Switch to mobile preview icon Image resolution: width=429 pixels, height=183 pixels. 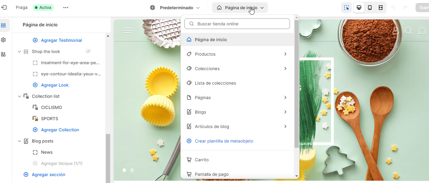click(x=370, y=8)
